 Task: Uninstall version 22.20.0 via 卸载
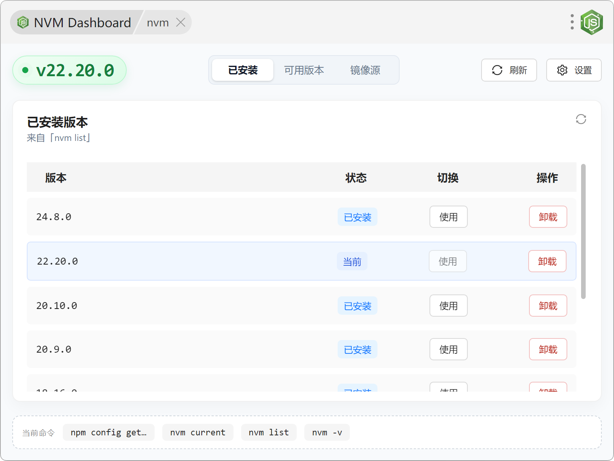547,262
